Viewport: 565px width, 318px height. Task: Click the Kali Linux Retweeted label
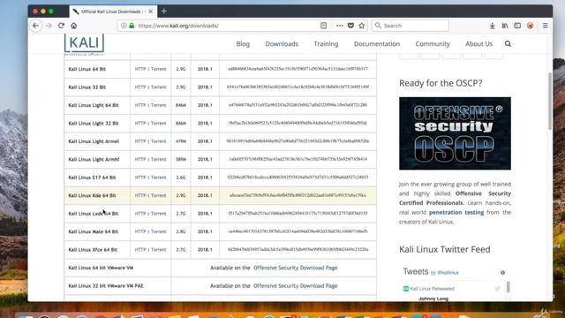432,289
